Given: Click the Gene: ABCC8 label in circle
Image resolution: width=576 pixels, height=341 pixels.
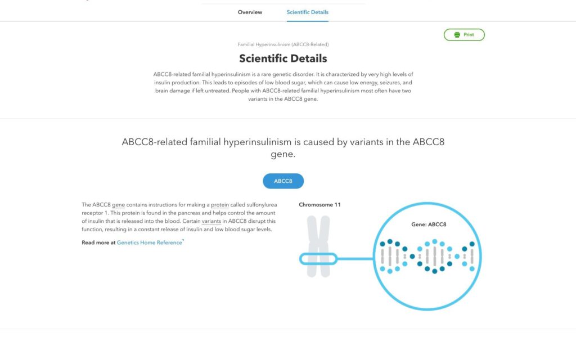Looking at the screenshot, I should coord(429,224).
